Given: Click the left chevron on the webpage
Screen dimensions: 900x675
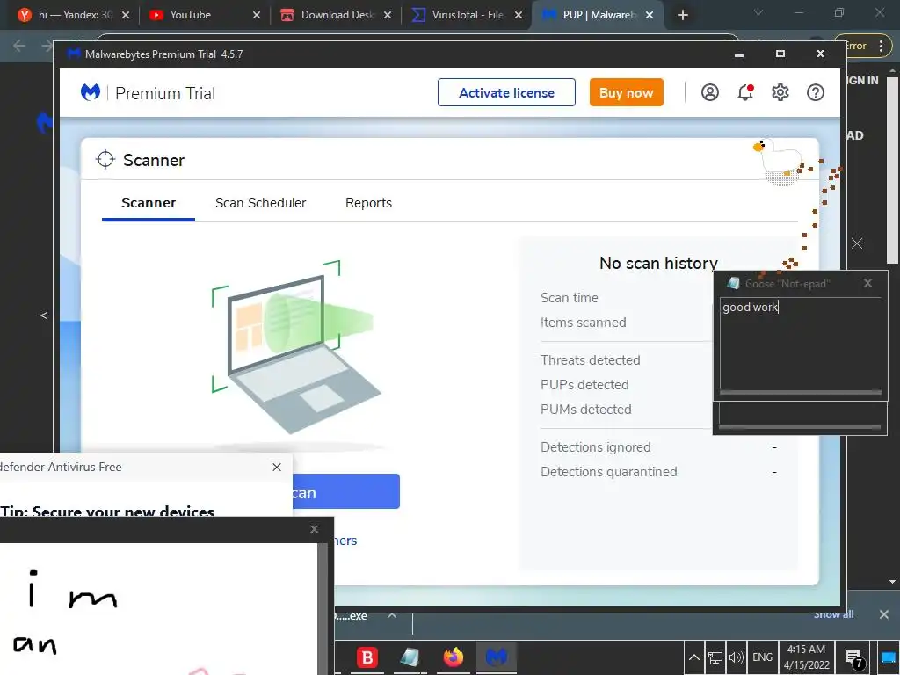Looking at the screenshot, I should click(44, 316).
